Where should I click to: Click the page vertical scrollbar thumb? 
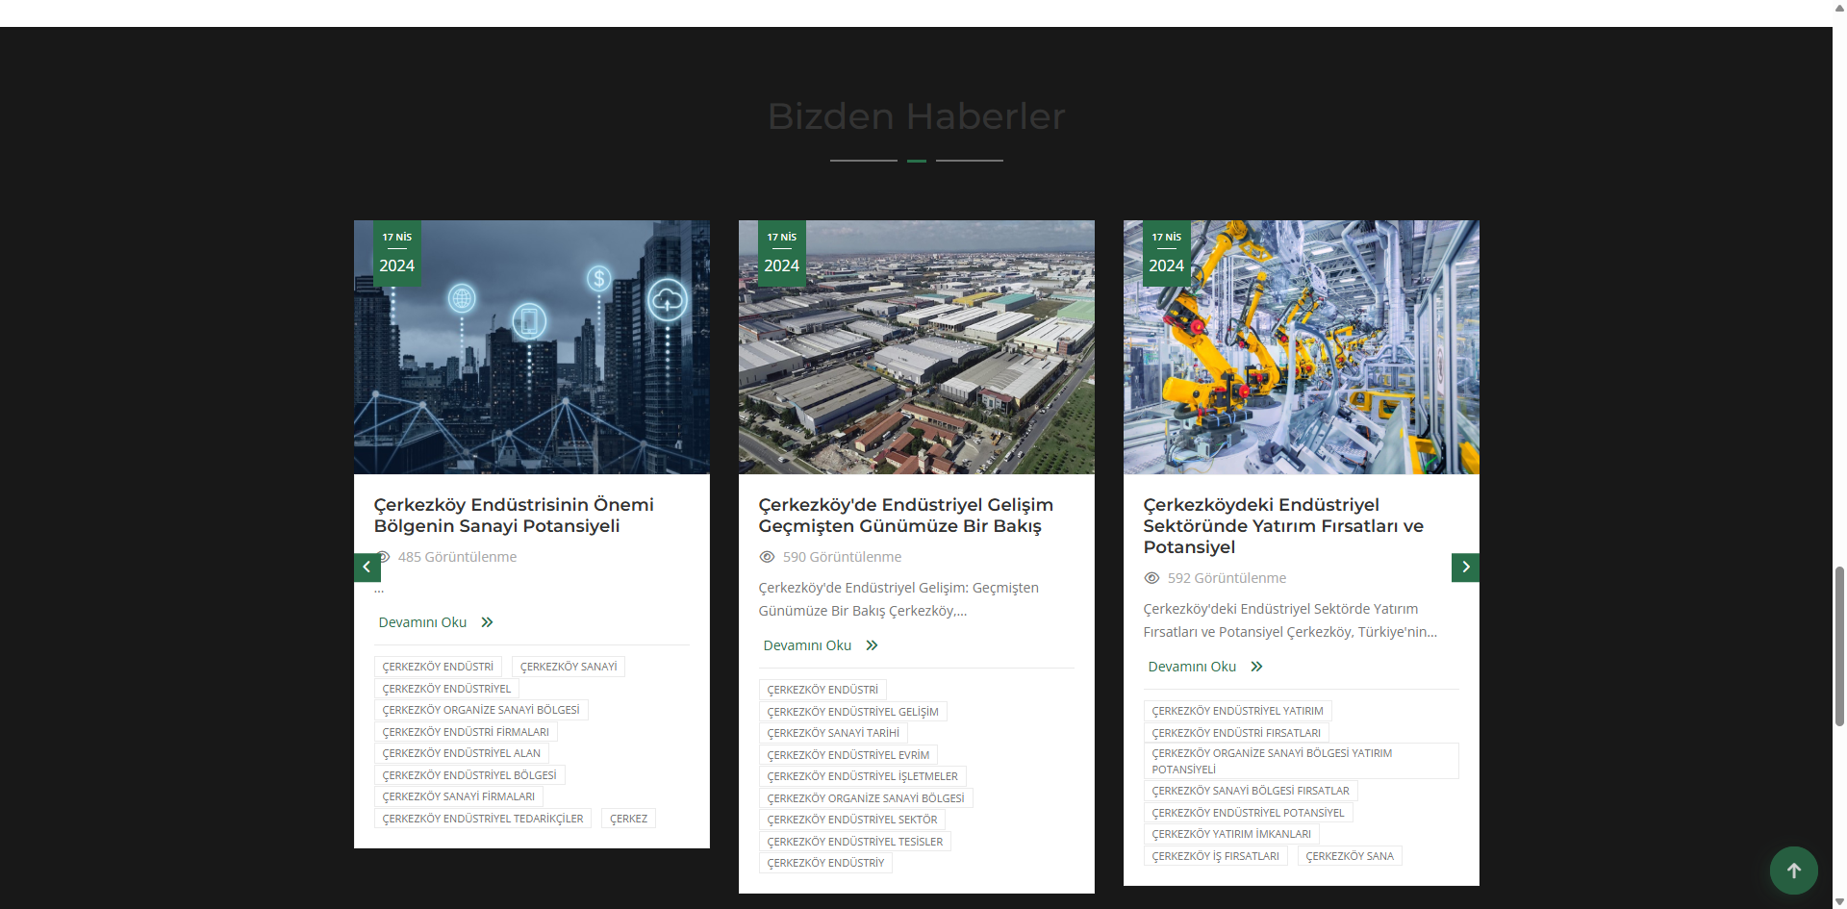pyautogui.click(x=1839, y=644)
